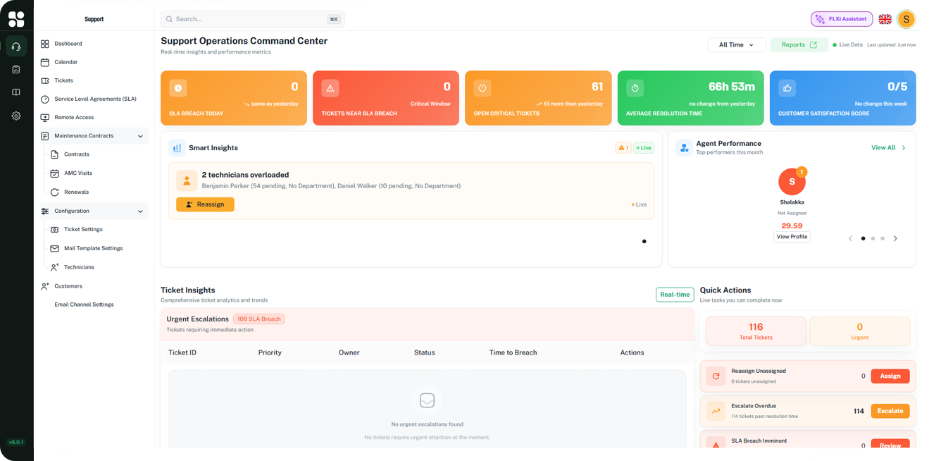This screenshot has height=461, width=929.
Task: Focus the Search field
Action: coord(253,19)
